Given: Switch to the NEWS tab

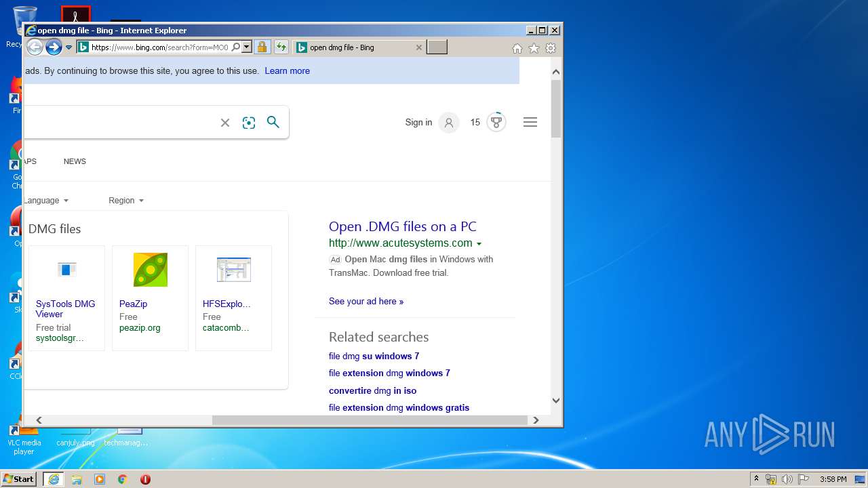Looking at the screenshot, I should [75, 161].
